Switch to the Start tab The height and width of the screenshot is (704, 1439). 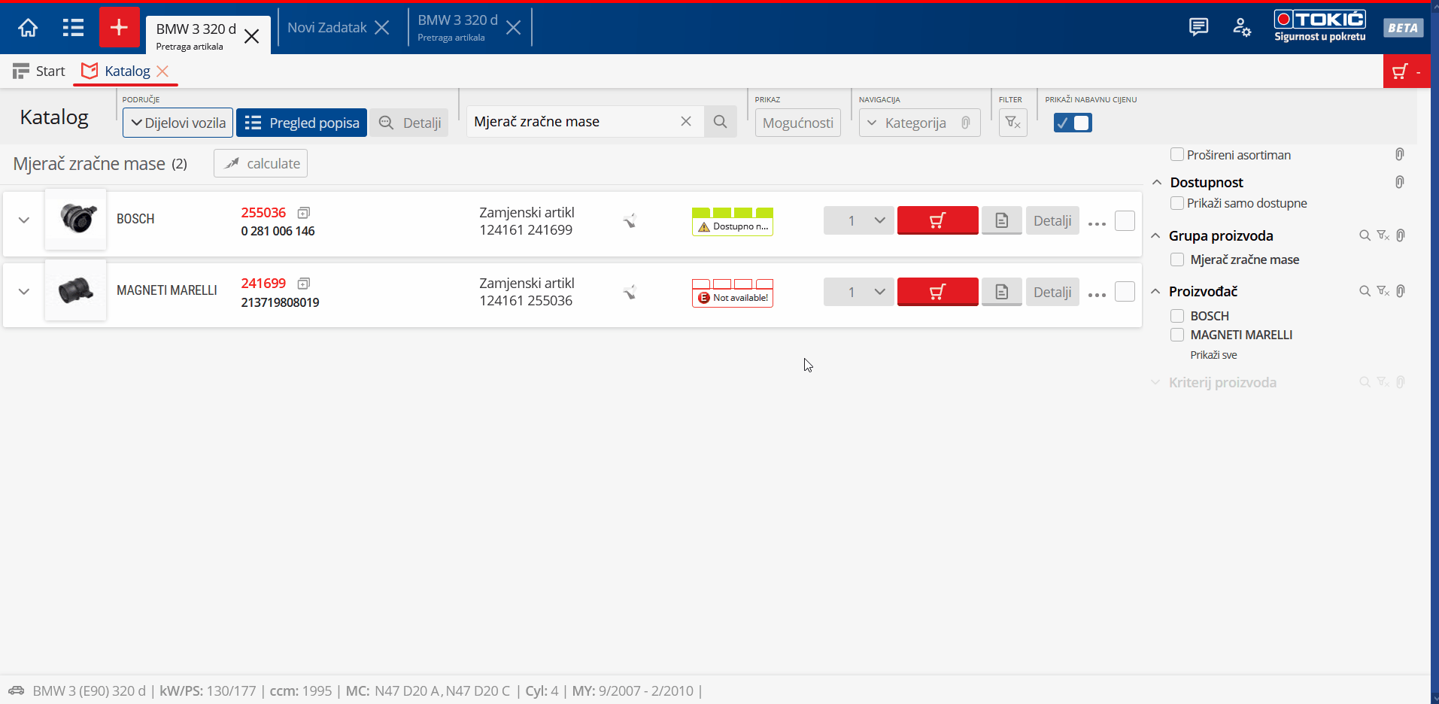[x=40, y=71]
